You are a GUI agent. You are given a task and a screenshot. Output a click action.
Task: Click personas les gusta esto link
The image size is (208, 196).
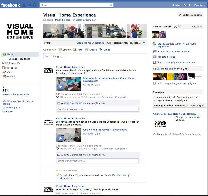(15, 95)
